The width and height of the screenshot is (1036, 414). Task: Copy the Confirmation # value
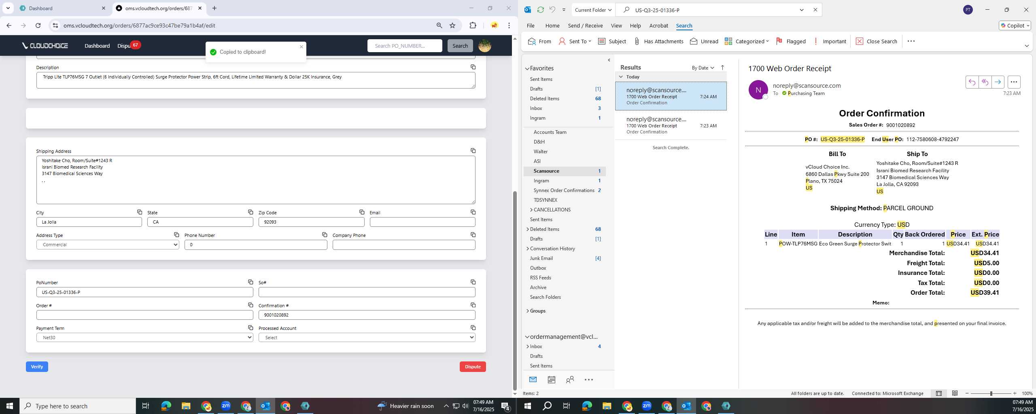point(473,305)
